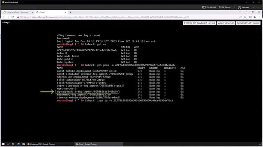Click the Last login line in the terminal
263x147 pixels.
click(106, 41)
